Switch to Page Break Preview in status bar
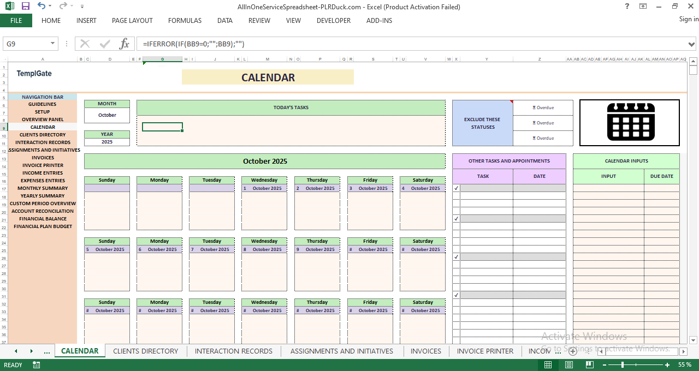 [589, 364]
